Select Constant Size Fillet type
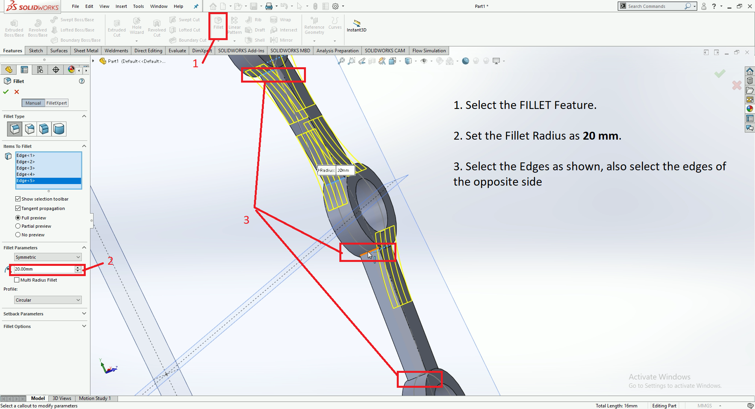Screen dimensions: 755x409 tap(15, 129)
